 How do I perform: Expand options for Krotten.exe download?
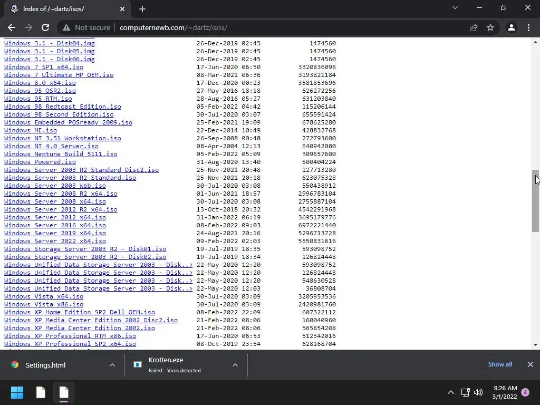point(235,365)
